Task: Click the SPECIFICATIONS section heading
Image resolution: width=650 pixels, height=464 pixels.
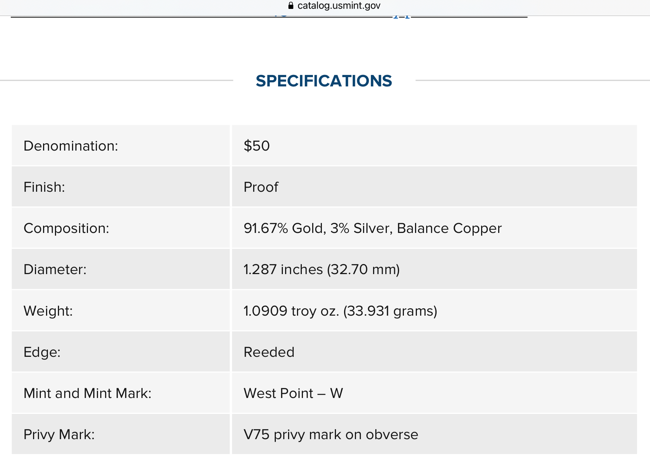Action: click(x=324, y=81)
